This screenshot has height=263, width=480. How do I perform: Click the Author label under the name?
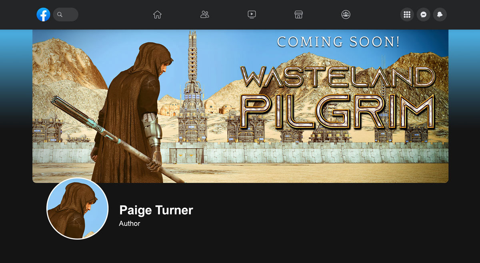click(x=130, y=224)
